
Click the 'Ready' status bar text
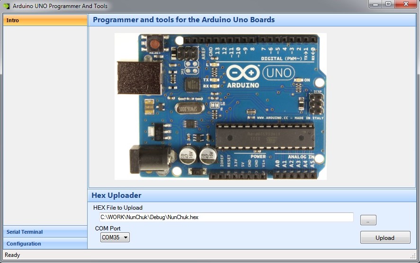tap(12, 255)
